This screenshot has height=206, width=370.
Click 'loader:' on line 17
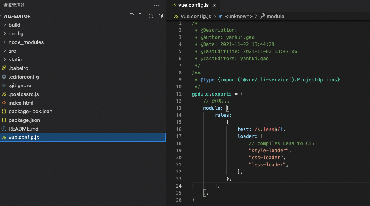247,136
